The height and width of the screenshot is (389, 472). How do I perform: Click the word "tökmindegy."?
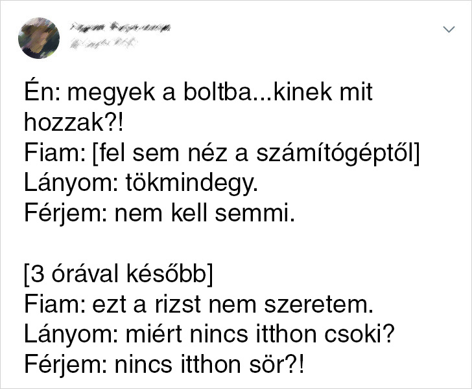click(192, 184)
